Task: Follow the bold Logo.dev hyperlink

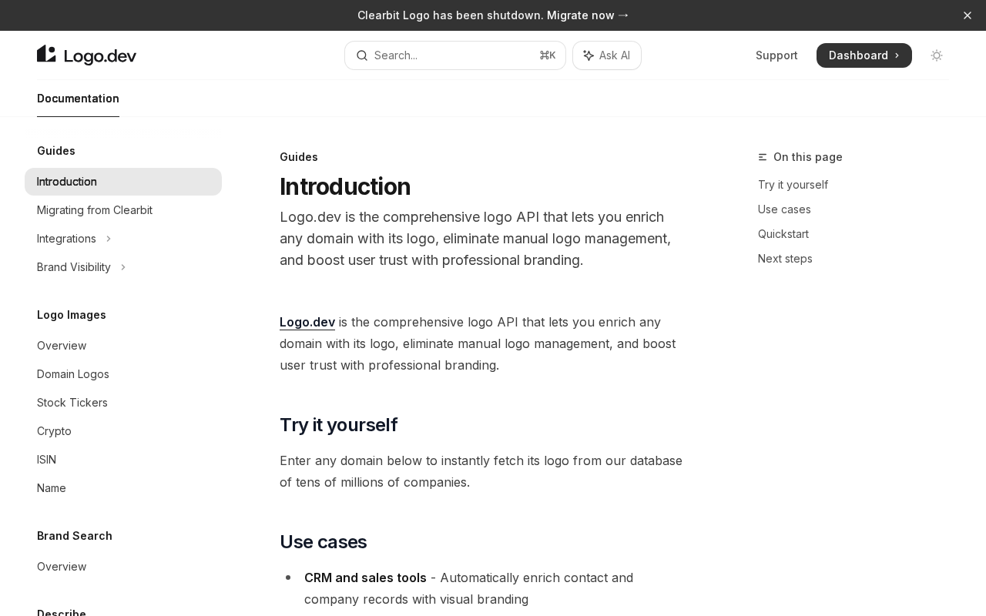Action: pyautogui.click(x=307, y=322)
